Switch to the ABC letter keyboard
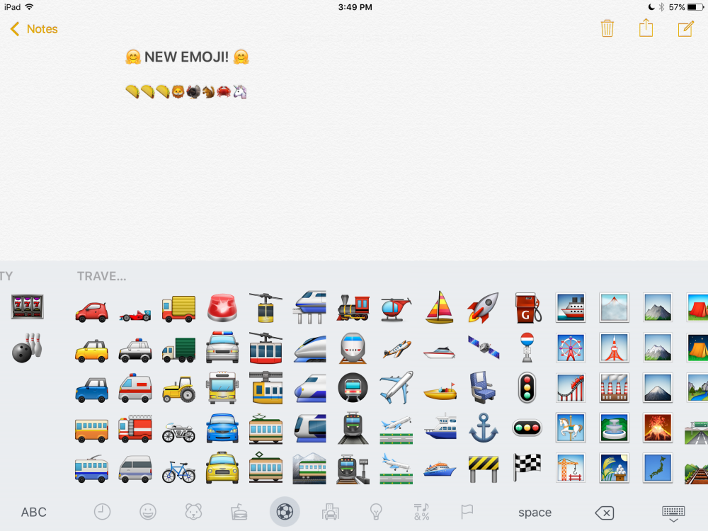 click(x=33, y=513)
